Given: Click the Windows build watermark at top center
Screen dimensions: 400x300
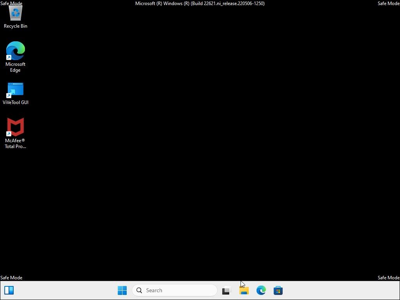Looking at the screenshot, I should 200,4.
